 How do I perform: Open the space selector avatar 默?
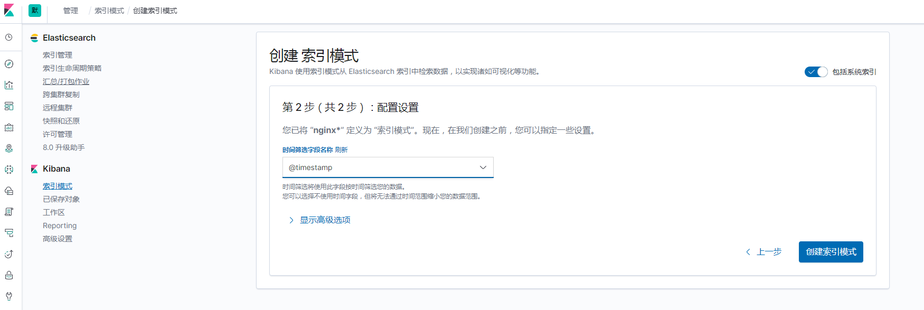tap(35, 11)
